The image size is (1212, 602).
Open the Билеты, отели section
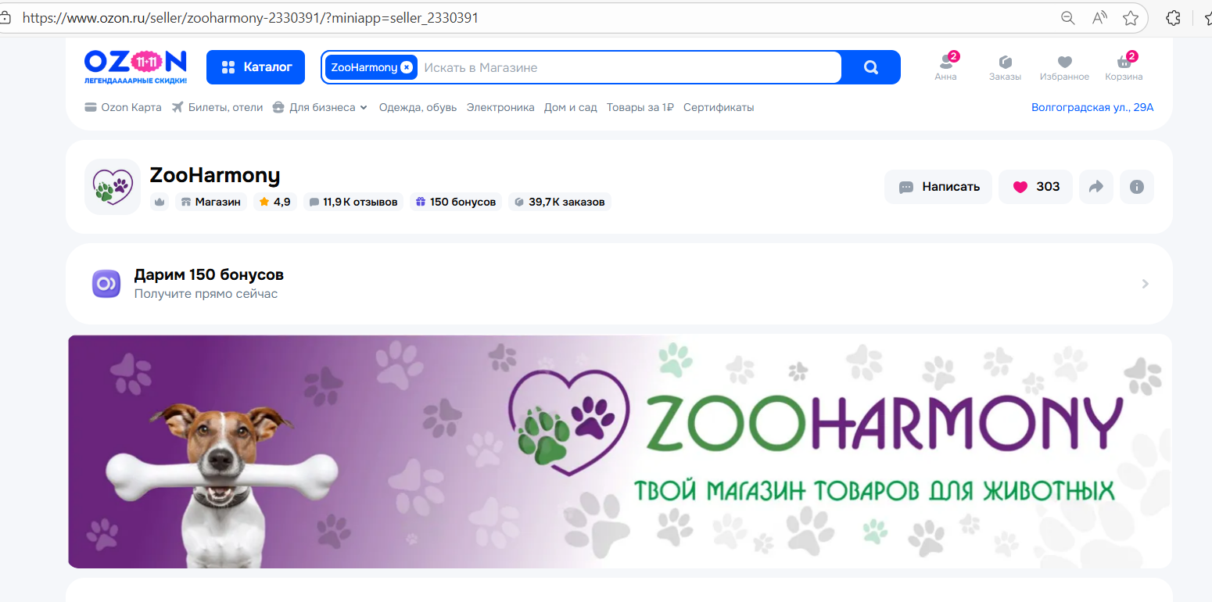(217, 107)
